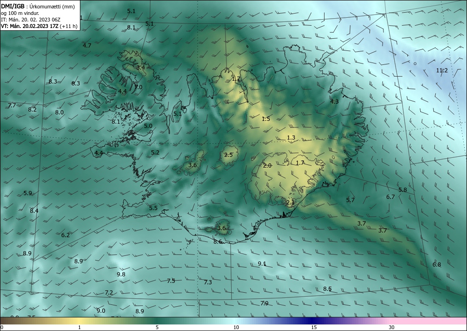Click the 1.3 minimum value
Image resolution: width=467 pixels, height=331 pixels.
click(291, 138)
